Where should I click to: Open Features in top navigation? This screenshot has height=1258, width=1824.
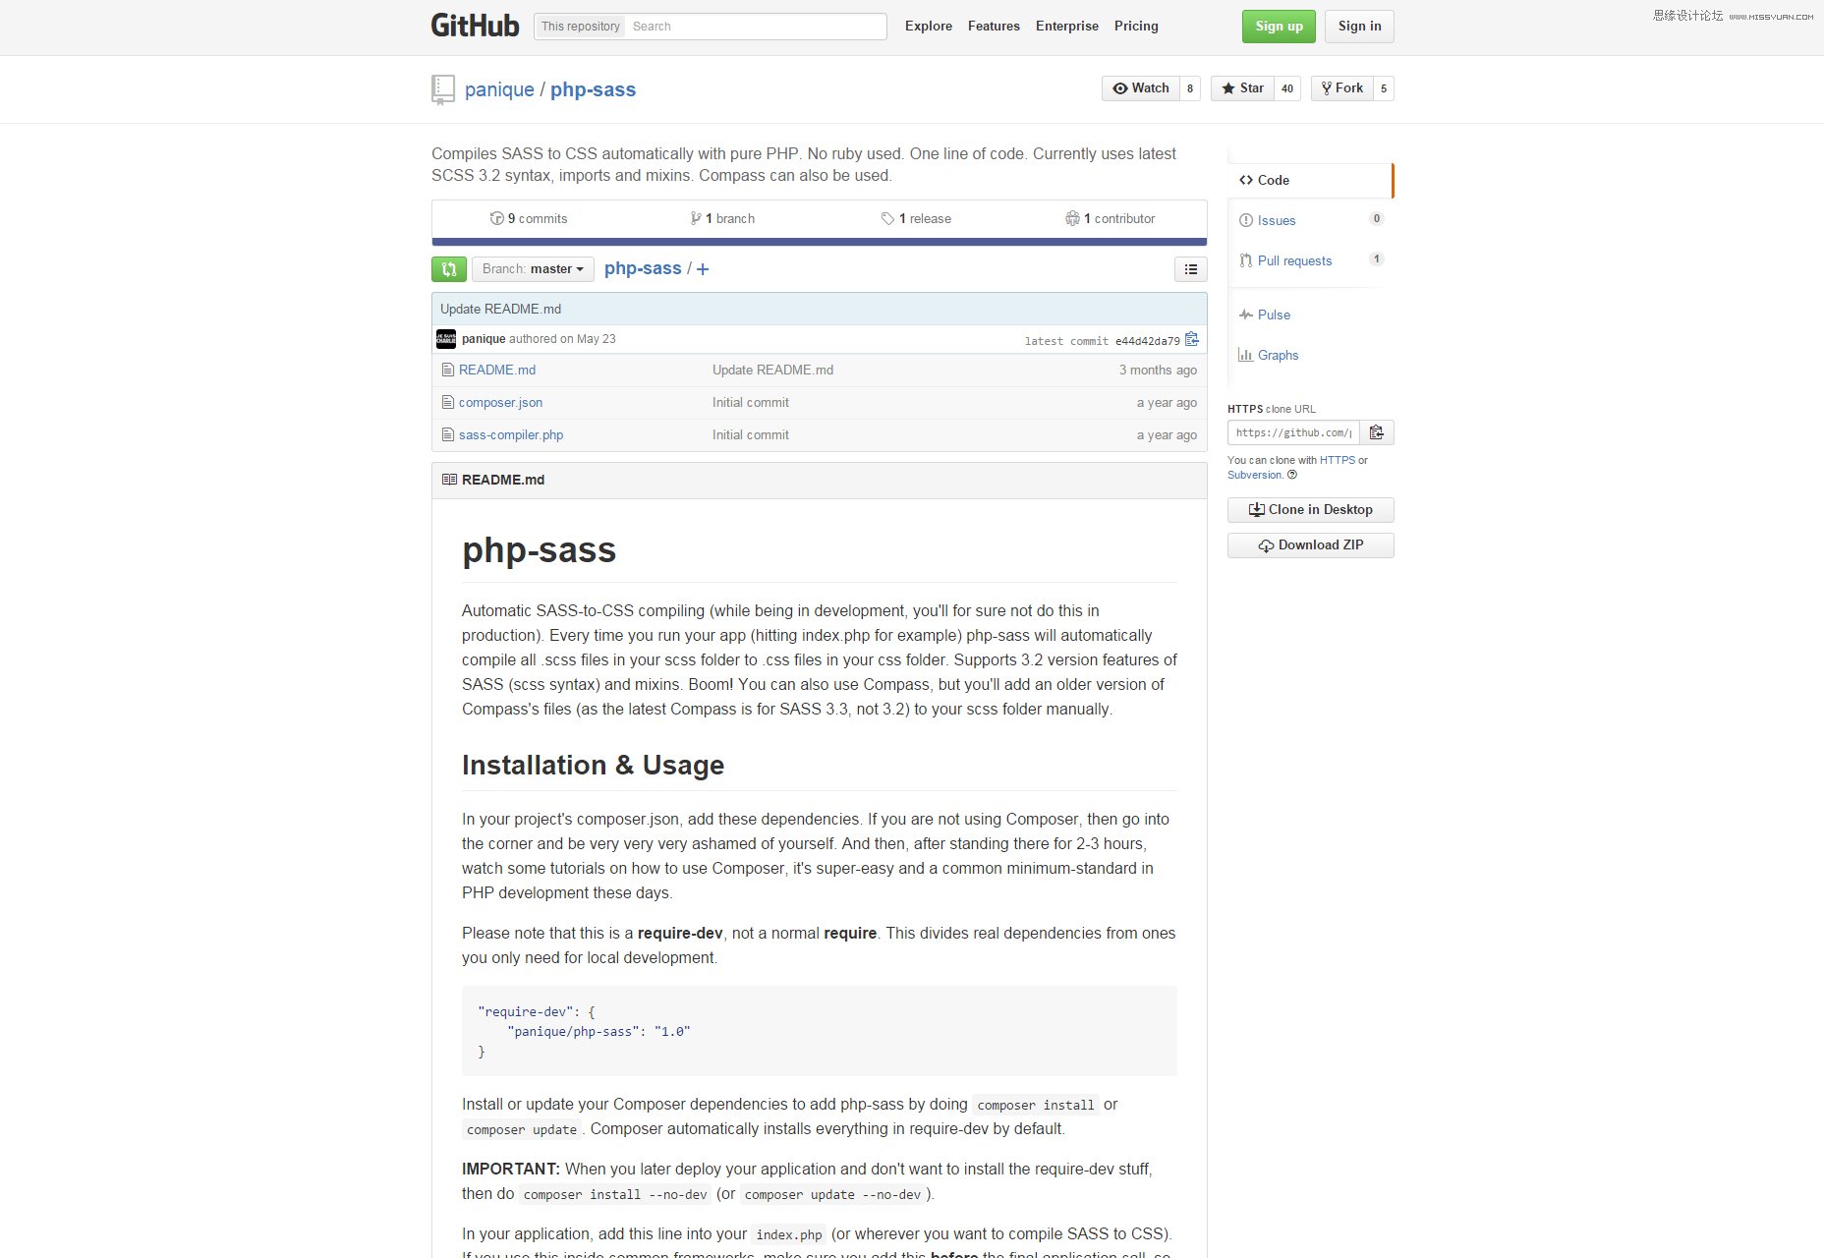click(994, 26)
